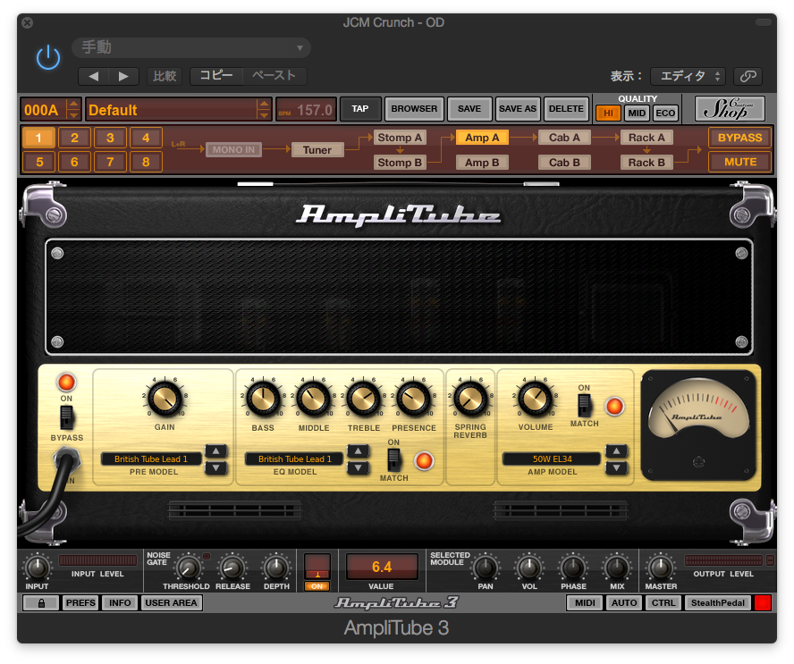Select the Amp A module
The image size is (794, 664).
click(482, 138)
